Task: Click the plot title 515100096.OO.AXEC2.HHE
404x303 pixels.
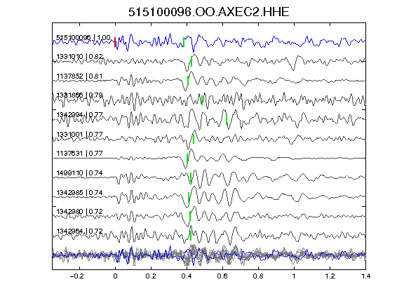Action: [x=209, y=12]
